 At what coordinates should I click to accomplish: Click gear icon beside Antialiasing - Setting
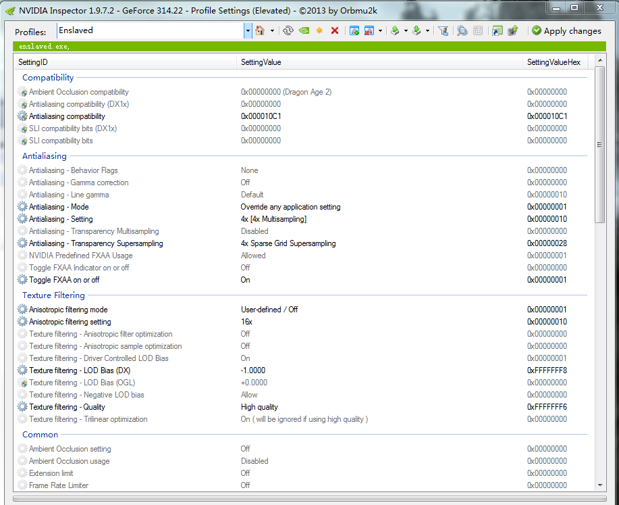click(x=22, y=219)
